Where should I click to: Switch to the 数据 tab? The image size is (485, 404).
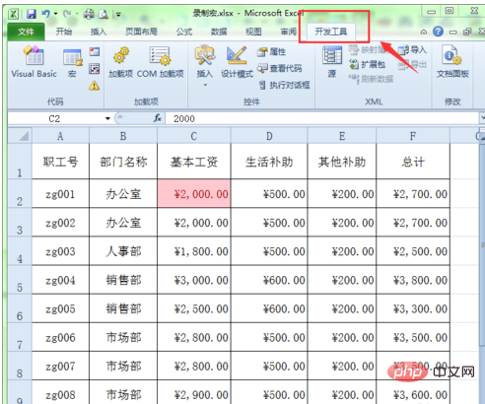tap(219, 32)
